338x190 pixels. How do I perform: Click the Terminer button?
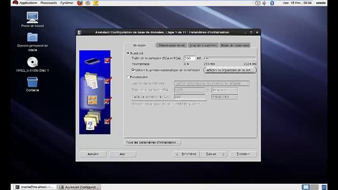pyautogui.click(x=243, y=154)
